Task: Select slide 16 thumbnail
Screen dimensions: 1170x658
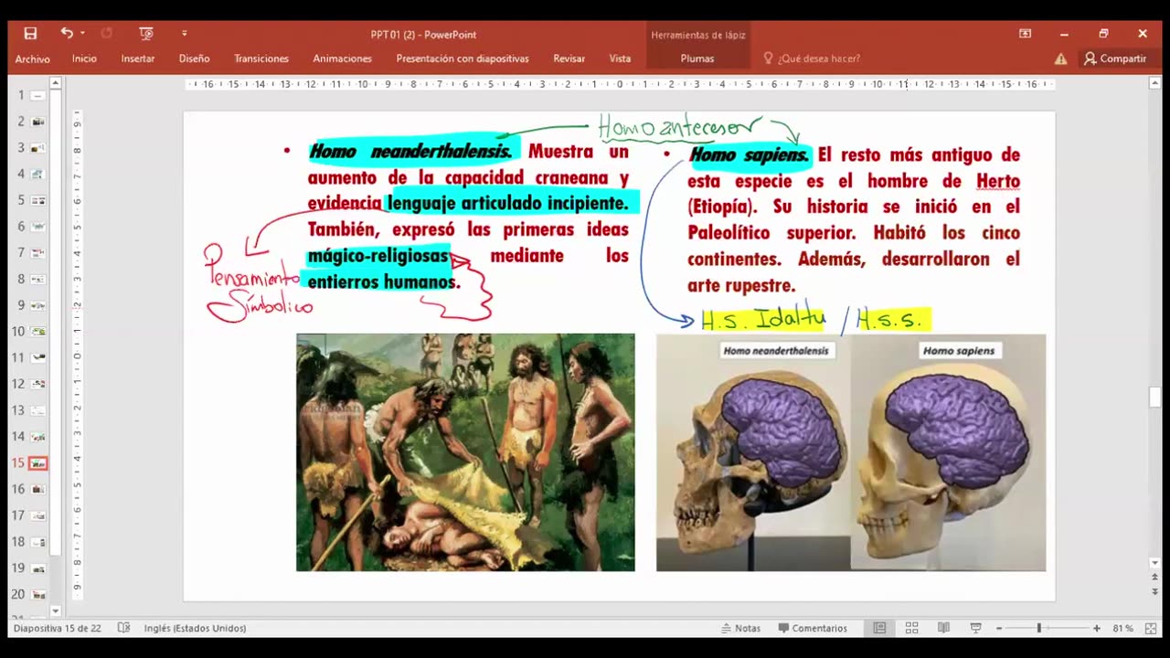Action: (37, 489)
